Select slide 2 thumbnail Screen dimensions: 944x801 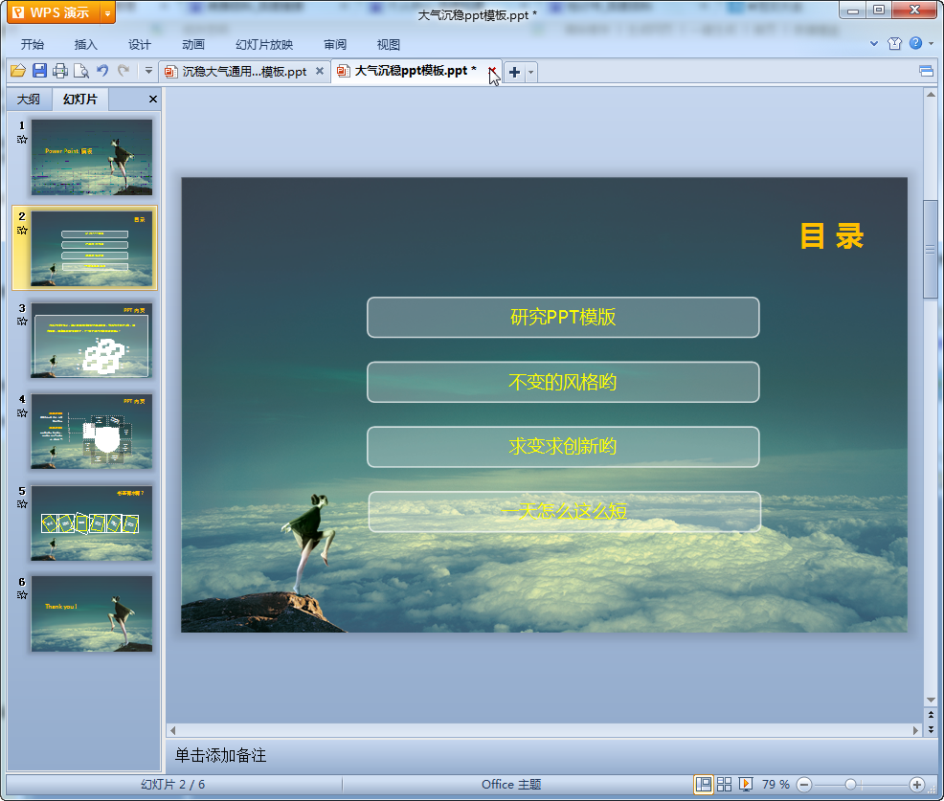coord(92,248)
